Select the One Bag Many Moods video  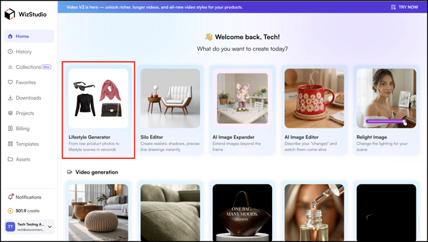(242, 213)
